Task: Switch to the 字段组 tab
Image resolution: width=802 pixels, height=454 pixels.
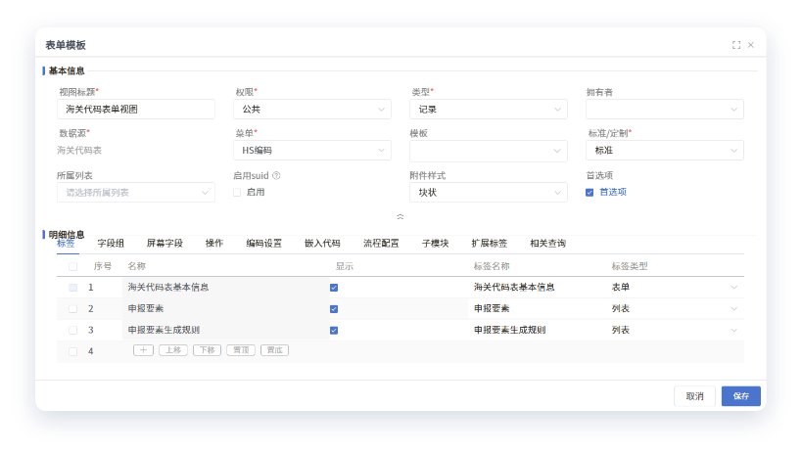Action: 111,244
